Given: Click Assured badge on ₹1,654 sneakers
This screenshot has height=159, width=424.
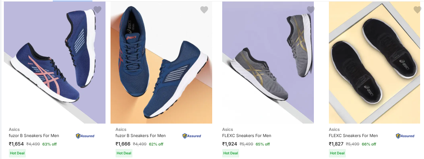Looking at the screenshot, I should [85, 136].
